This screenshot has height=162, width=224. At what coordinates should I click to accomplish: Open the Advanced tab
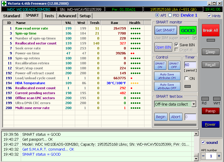67,16
